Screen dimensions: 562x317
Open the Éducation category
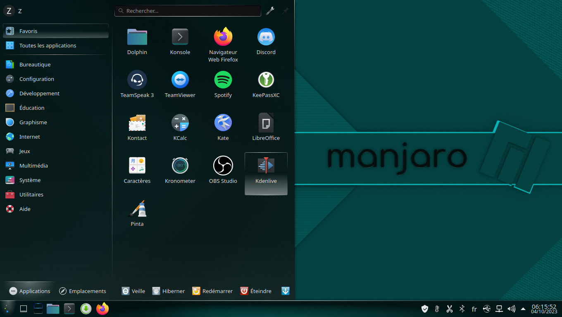56,108
